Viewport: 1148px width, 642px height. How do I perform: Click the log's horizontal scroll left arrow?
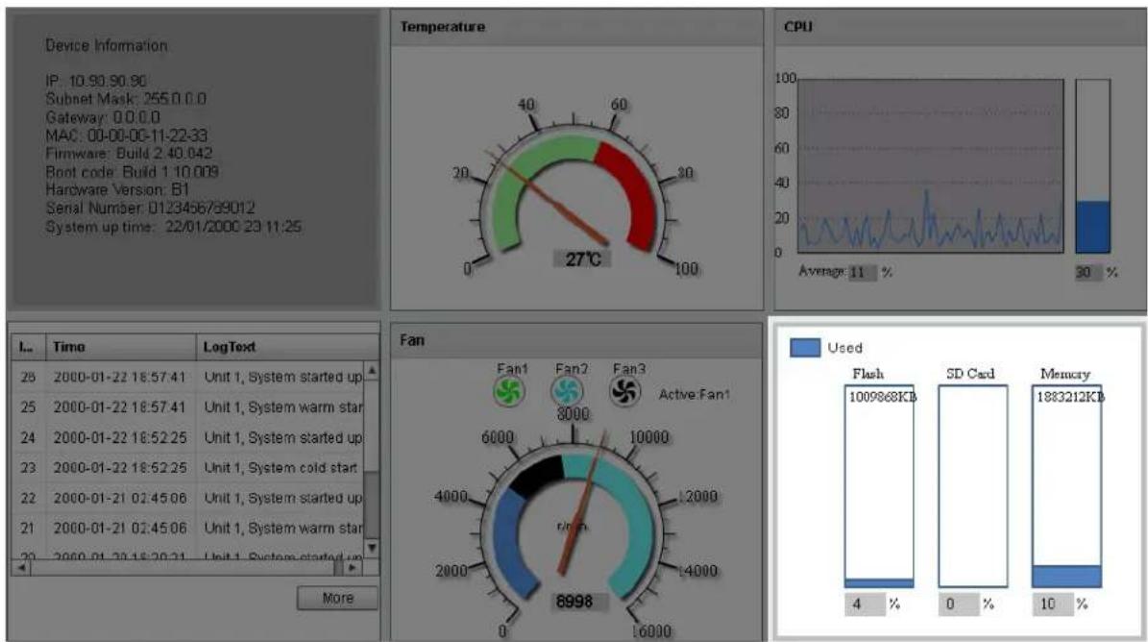pos(21,567)
